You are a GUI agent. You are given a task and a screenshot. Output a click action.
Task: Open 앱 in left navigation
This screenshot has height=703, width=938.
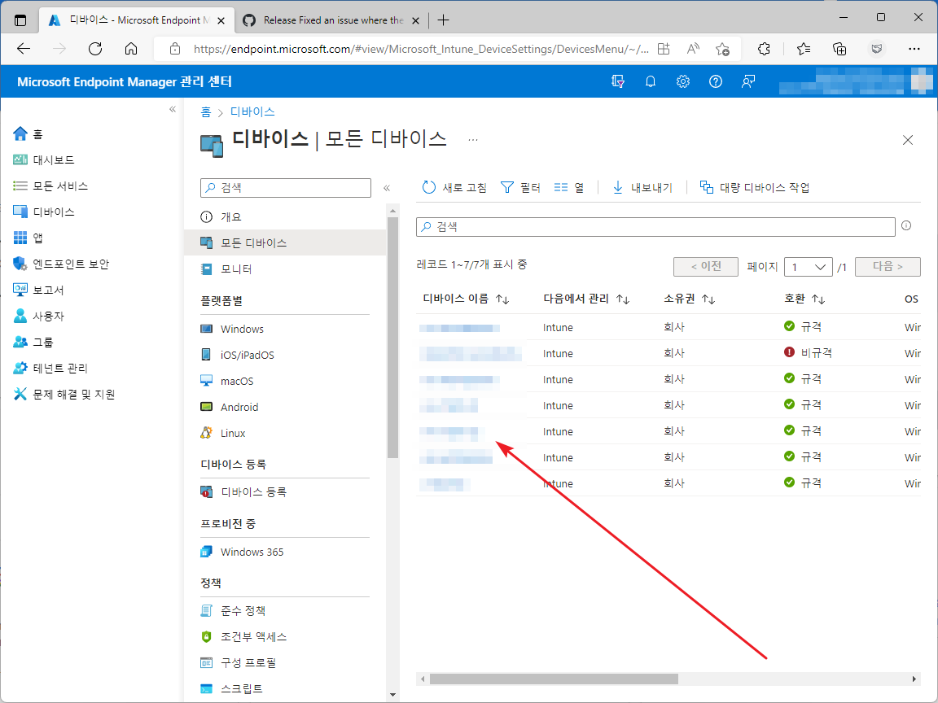(28, 238)
